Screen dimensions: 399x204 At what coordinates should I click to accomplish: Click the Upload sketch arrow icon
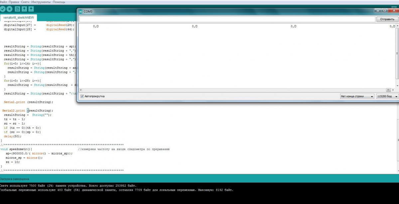pyautogui.click(x=9, y=9)
